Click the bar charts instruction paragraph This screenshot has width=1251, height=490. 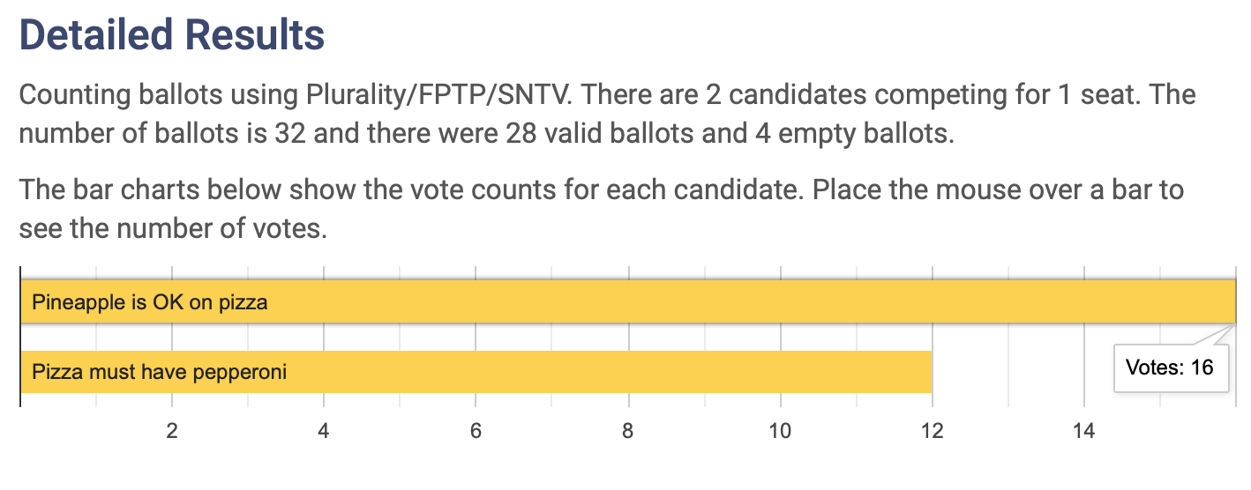point(602,209)
